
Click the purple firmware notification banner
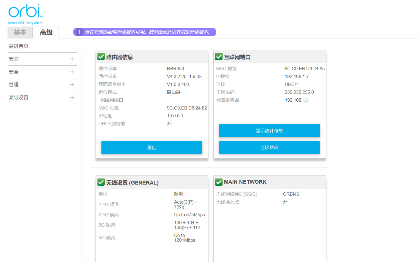point(144,32)
